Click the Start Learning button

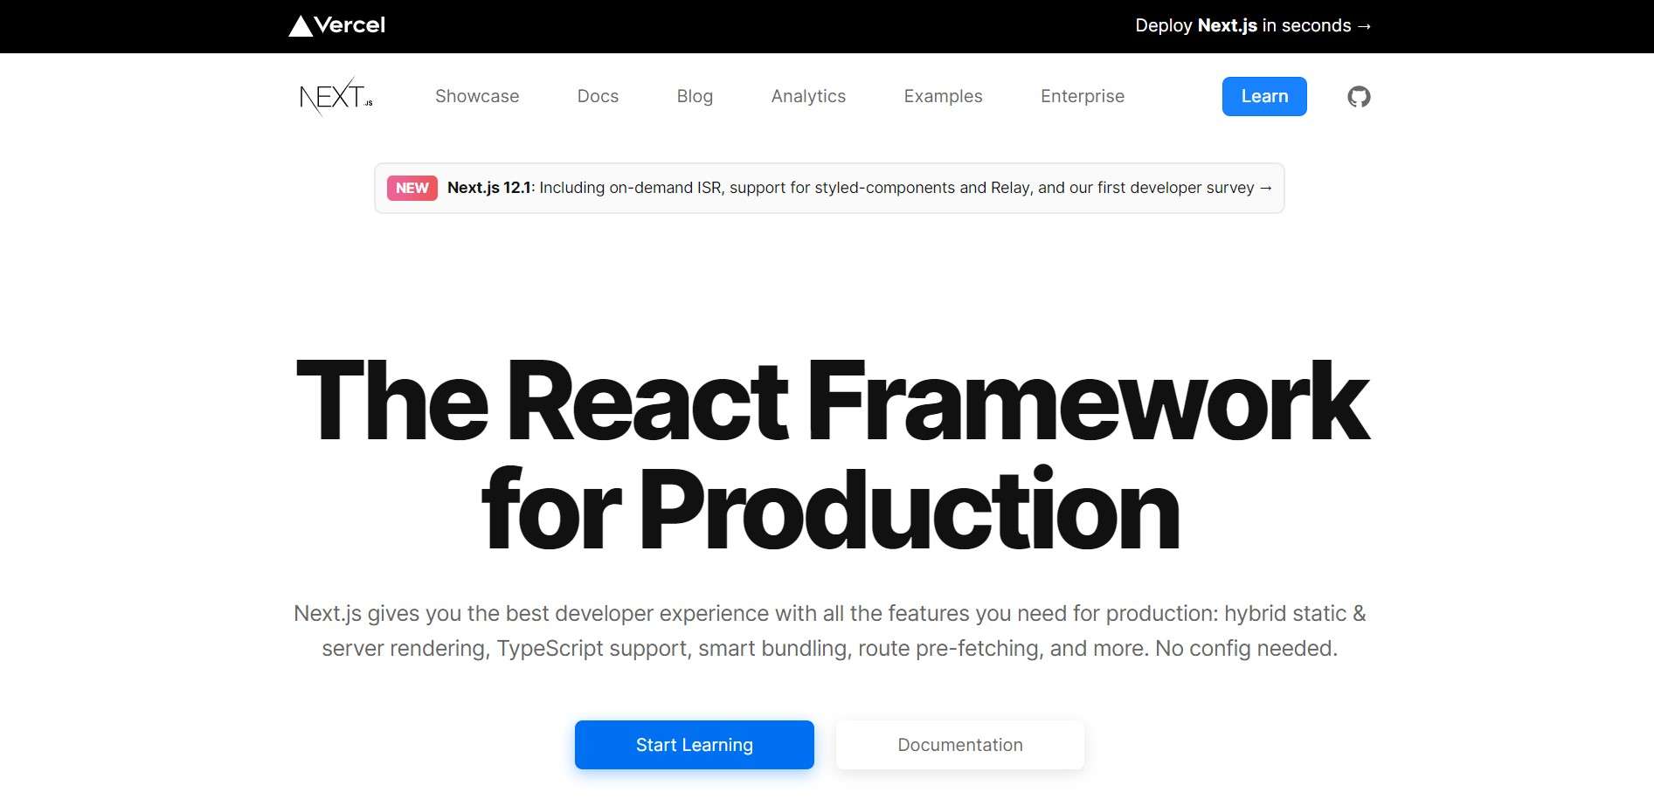tap(694, 745)
